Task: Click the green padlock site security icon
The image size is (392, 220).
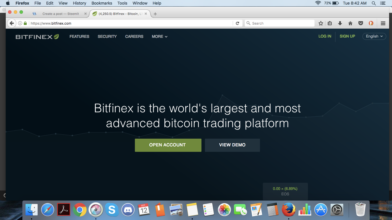Action: pyautogui.click(x=25, y=23)
